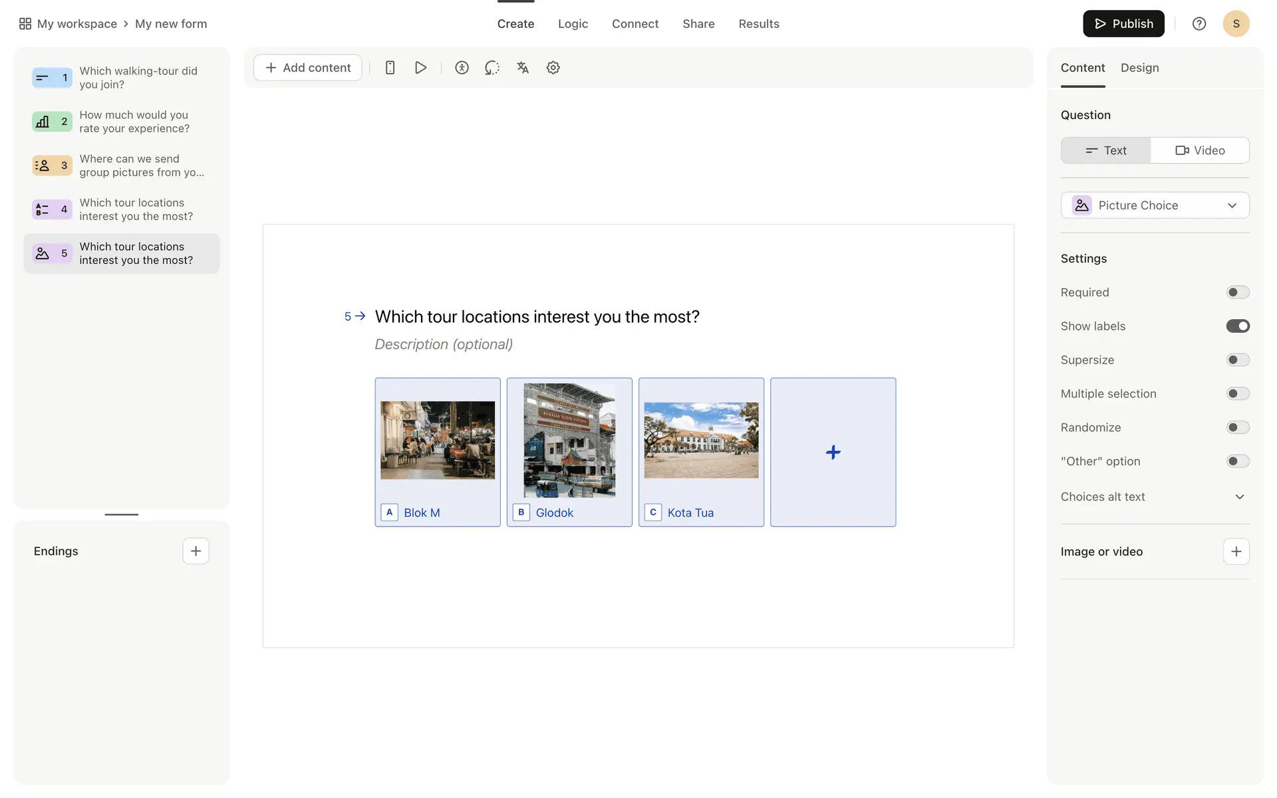Open mobile preview device icon
Viewport: 1277px width, 798px height.
click(x=390, y=68)
